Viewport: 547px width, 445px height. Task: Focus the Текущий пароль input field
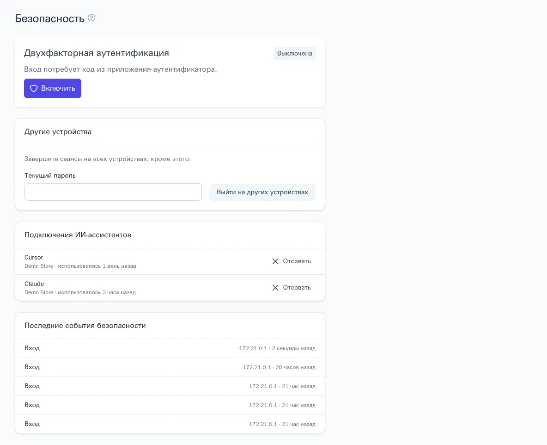pyautogui.click(x=113, y=192)
